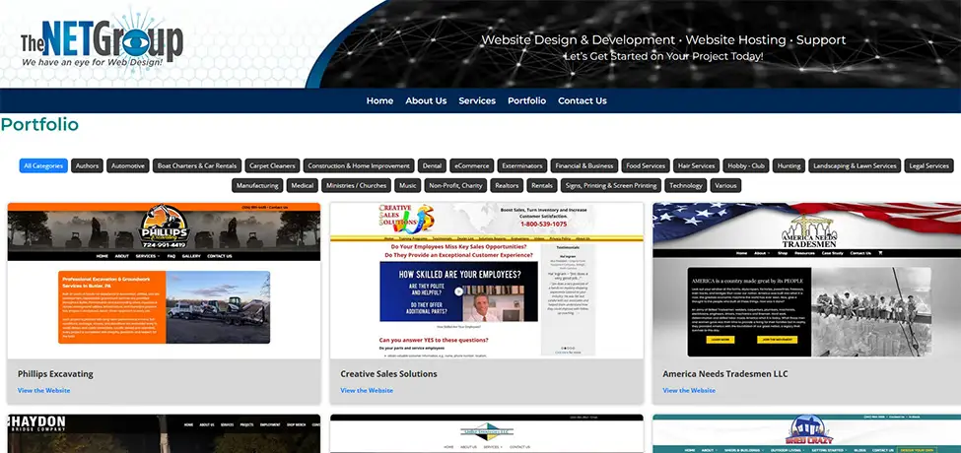
Task: Go to About Us page
Action: click(426, 101)
